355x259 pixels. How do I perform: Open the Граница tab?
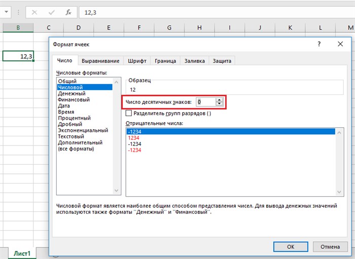coord(165,61)
